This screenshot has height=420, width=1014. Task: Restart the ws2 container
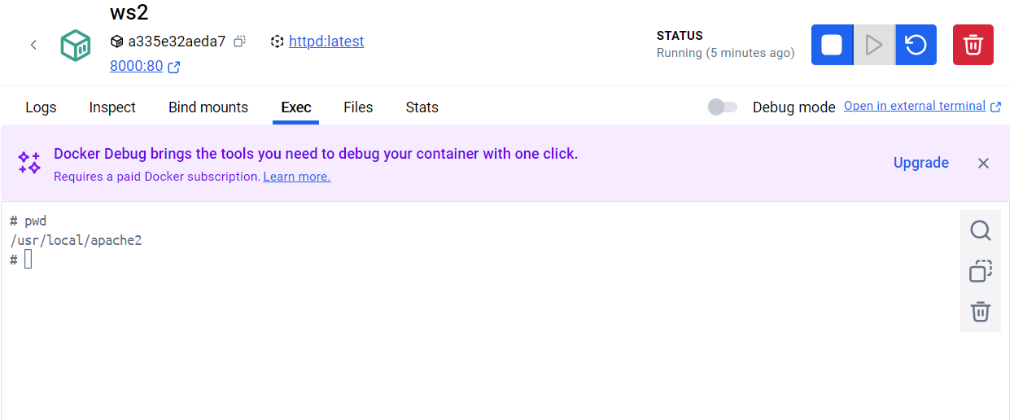point(916,45)
